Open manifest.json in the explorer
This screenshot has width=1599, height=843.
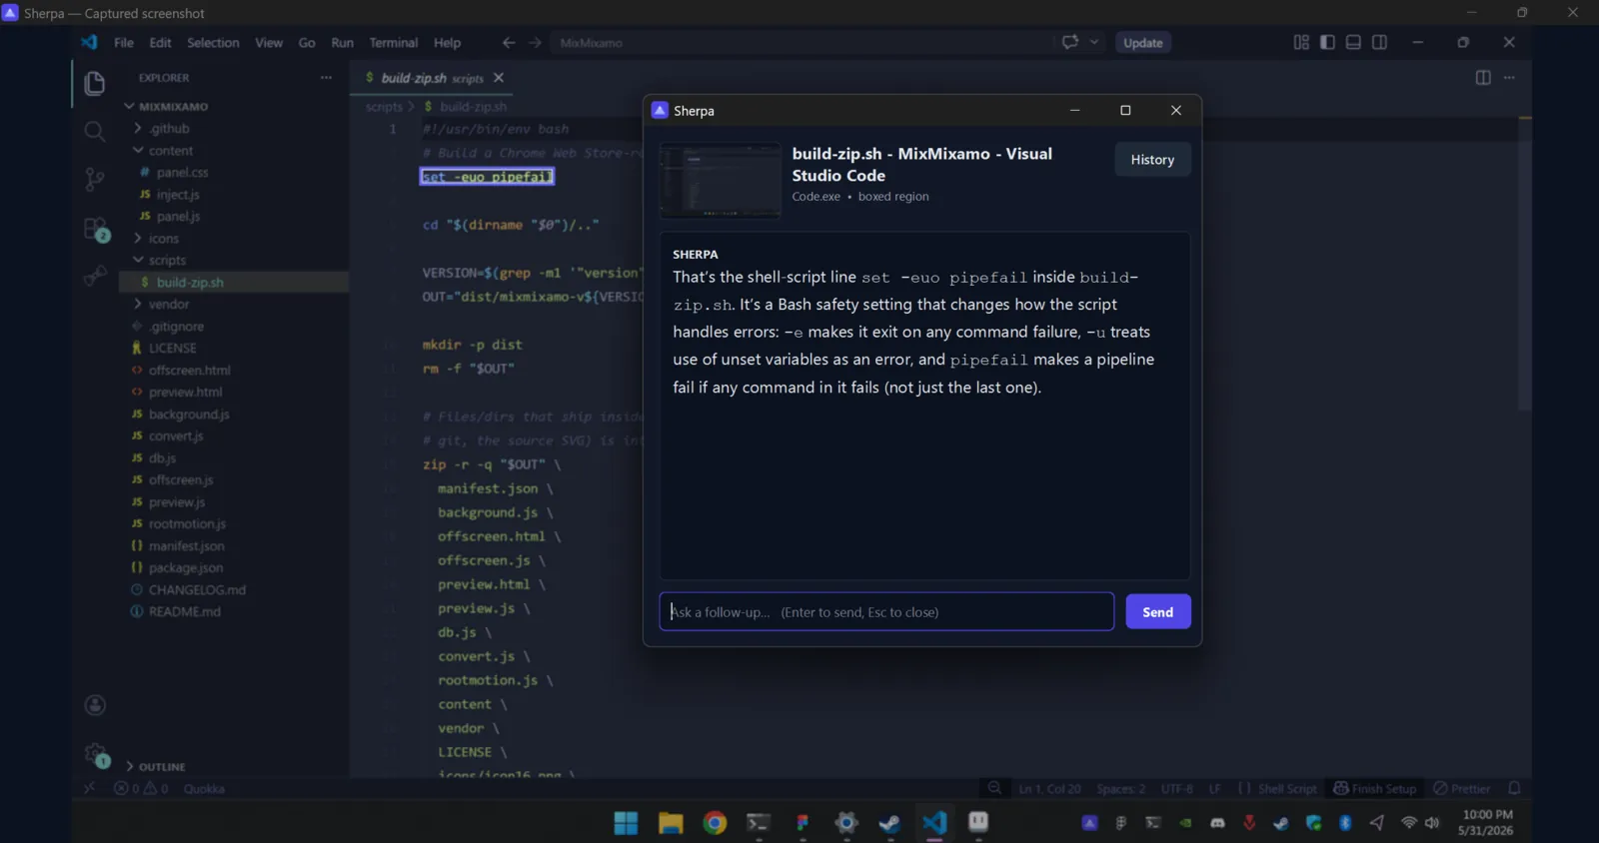point(186,545)
